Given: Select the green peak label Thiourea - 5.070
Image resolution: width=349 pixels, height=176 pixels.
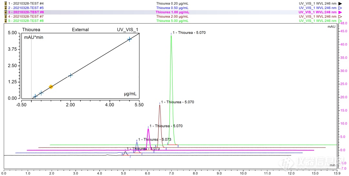Looking at the screenshot, I should click(189, 33).
